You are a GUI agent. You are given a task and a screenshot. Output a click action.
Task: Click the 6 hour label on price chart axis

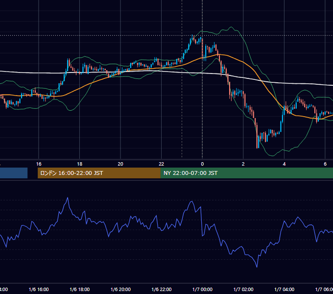(x=325, y=164)
